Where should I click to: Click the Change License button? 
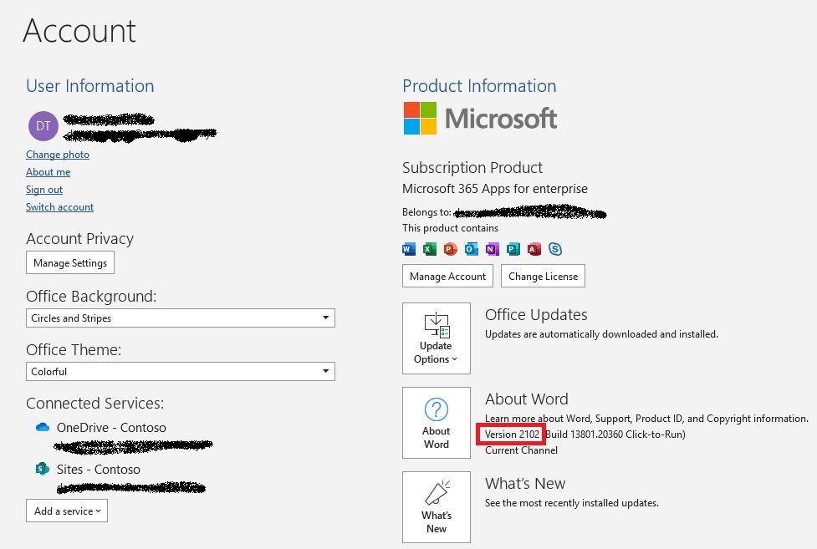click(543, 276)
